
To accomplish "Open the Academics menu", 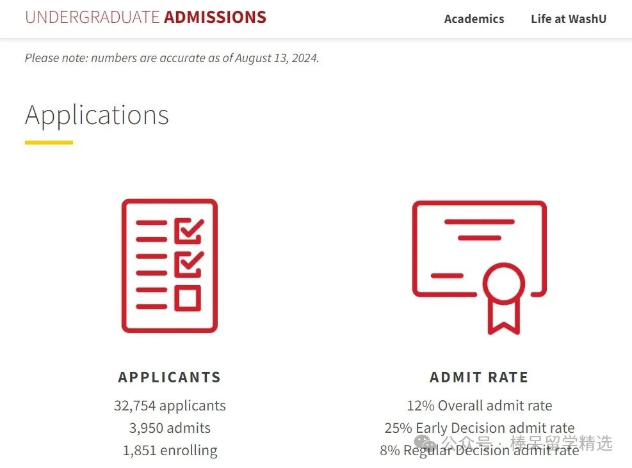I will (474, 19).
